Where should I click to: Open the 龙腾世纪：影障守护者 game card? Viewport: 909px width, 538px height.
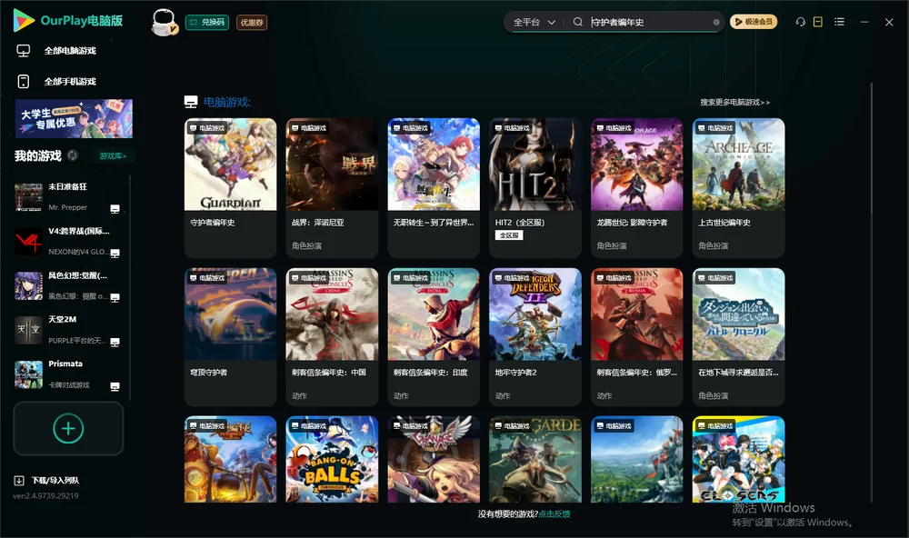[x=636, y=188]
